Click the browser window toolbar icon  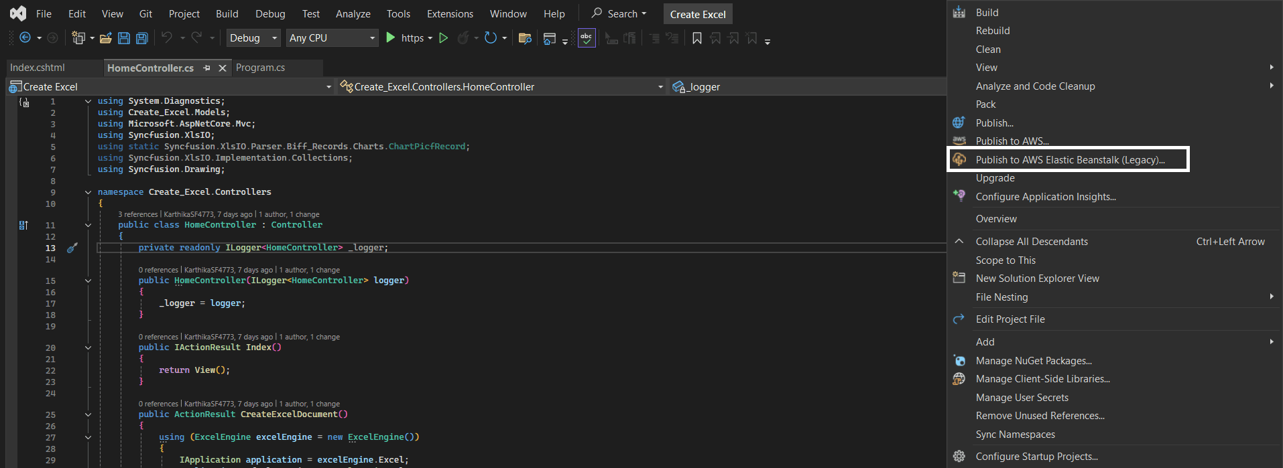tap(550, 38)
